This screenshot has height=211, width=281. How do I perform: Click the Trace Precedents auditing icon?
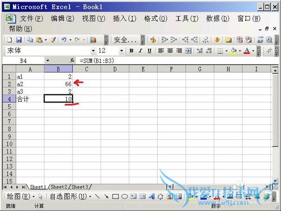coord(164,40)
